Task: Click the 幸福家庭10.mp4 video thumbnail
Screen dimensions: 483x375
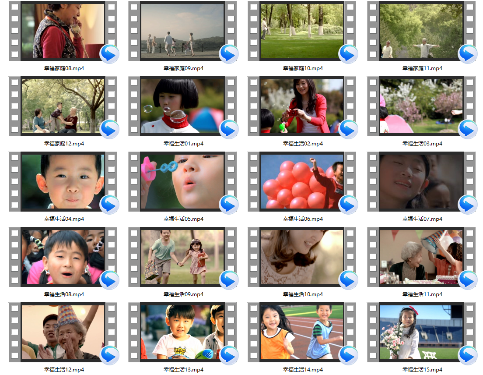Action: point(302,31)
